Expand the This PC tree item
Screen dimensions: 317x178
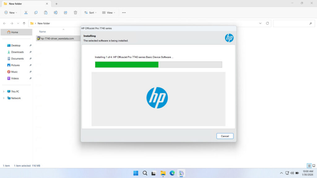tap(3, 91)
